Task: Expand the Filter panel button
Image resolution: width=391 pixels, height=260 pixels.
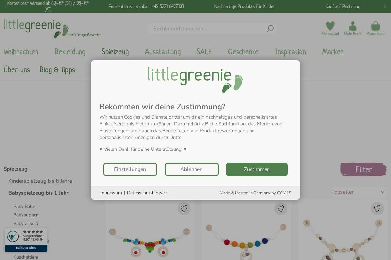Action: click(364, 169)
